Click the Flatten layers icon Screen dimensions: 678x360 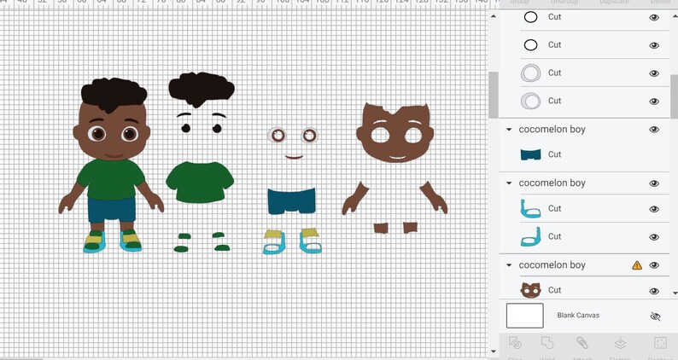pos(620,343)
